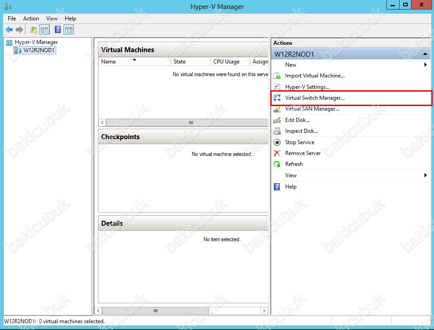This screenshot has height=330, width=434.
Task: Click the Assign column header
Action: pyautogui.click(x=259, y=61)
